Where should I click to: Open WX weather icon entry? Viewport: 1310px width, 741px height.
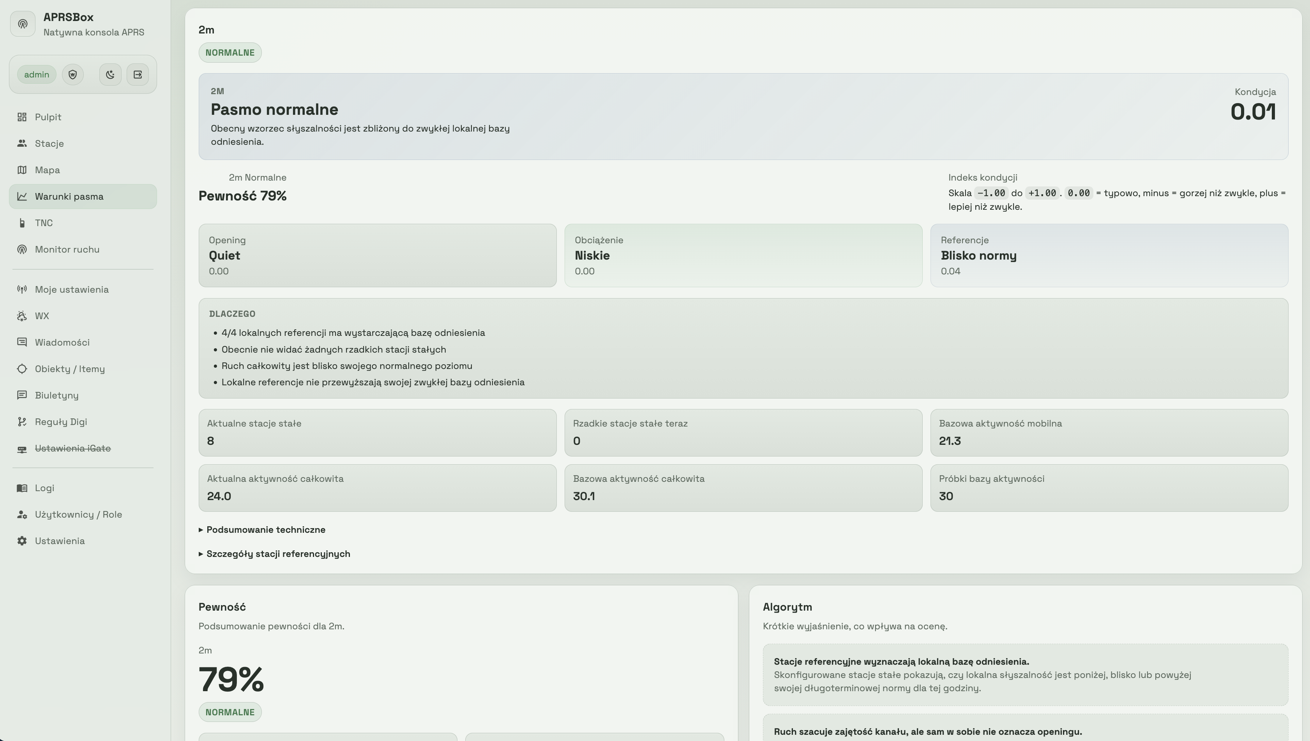22,316
